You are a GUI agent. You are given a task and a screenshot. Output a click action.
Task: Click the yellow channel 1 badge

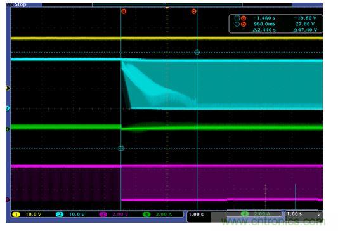pyautogui.click(x=16, y=214)
